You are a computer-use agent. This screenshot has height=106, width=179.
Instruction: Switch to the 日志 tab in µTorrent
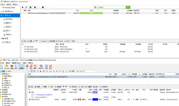click(67, 41)
